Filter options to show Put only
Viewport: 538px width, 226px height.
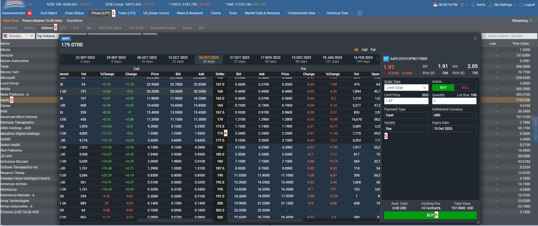point(373,50)
